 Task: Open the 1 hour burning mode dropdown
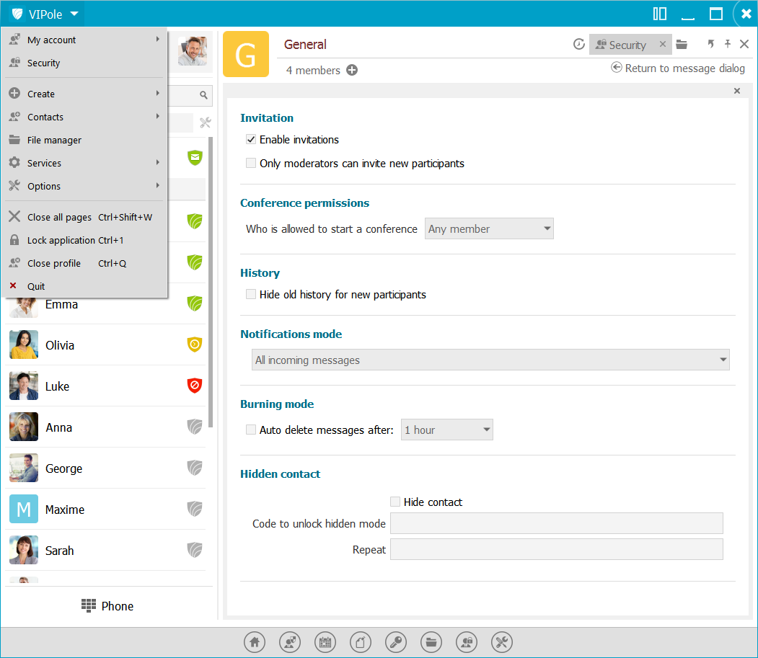pyautogui.click(x=446, y=430)
